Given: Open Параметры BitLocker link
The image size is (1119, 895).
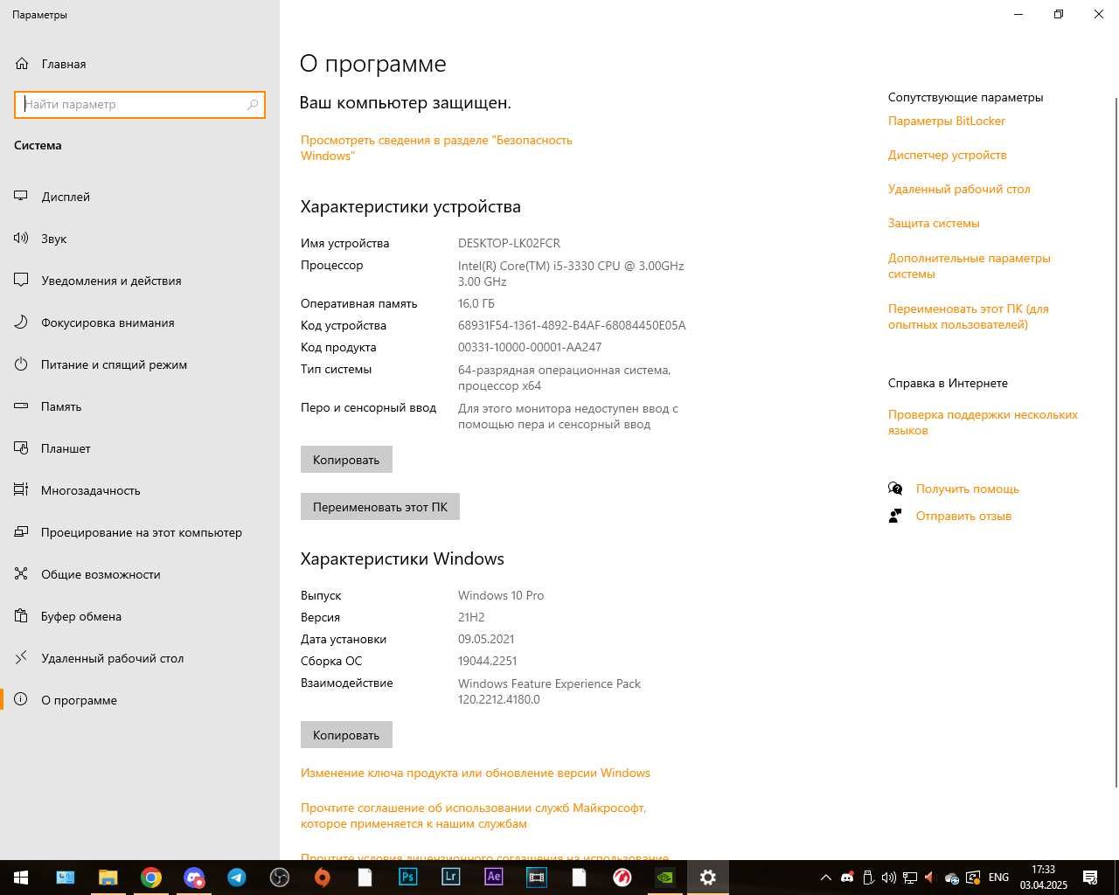Looking at the screenshot, I should [947, 121].
